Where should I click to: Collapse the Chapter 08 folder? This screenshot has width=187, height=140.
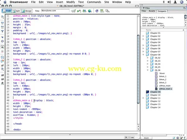tap(143, 55)
